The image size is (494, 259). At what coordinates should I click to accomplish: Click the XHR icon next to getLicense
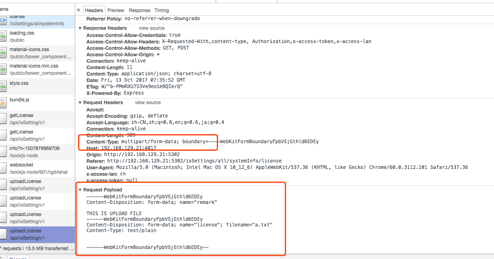pyautogui.click(x=3, y=119)
